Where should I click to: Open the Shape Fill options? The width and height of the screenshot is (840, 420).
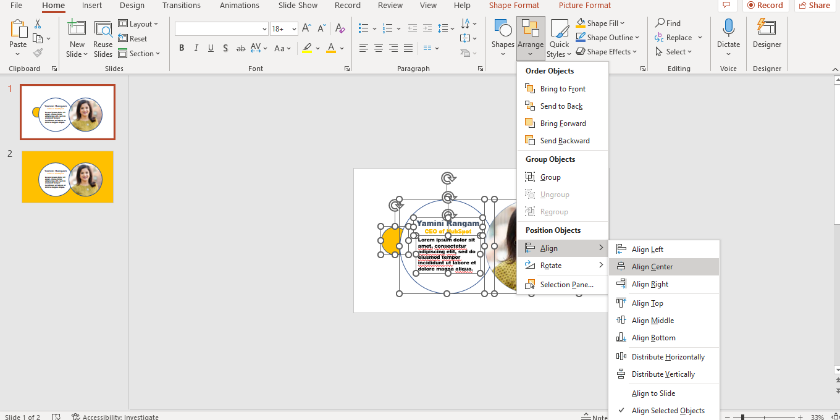click(x=600, y=23)
